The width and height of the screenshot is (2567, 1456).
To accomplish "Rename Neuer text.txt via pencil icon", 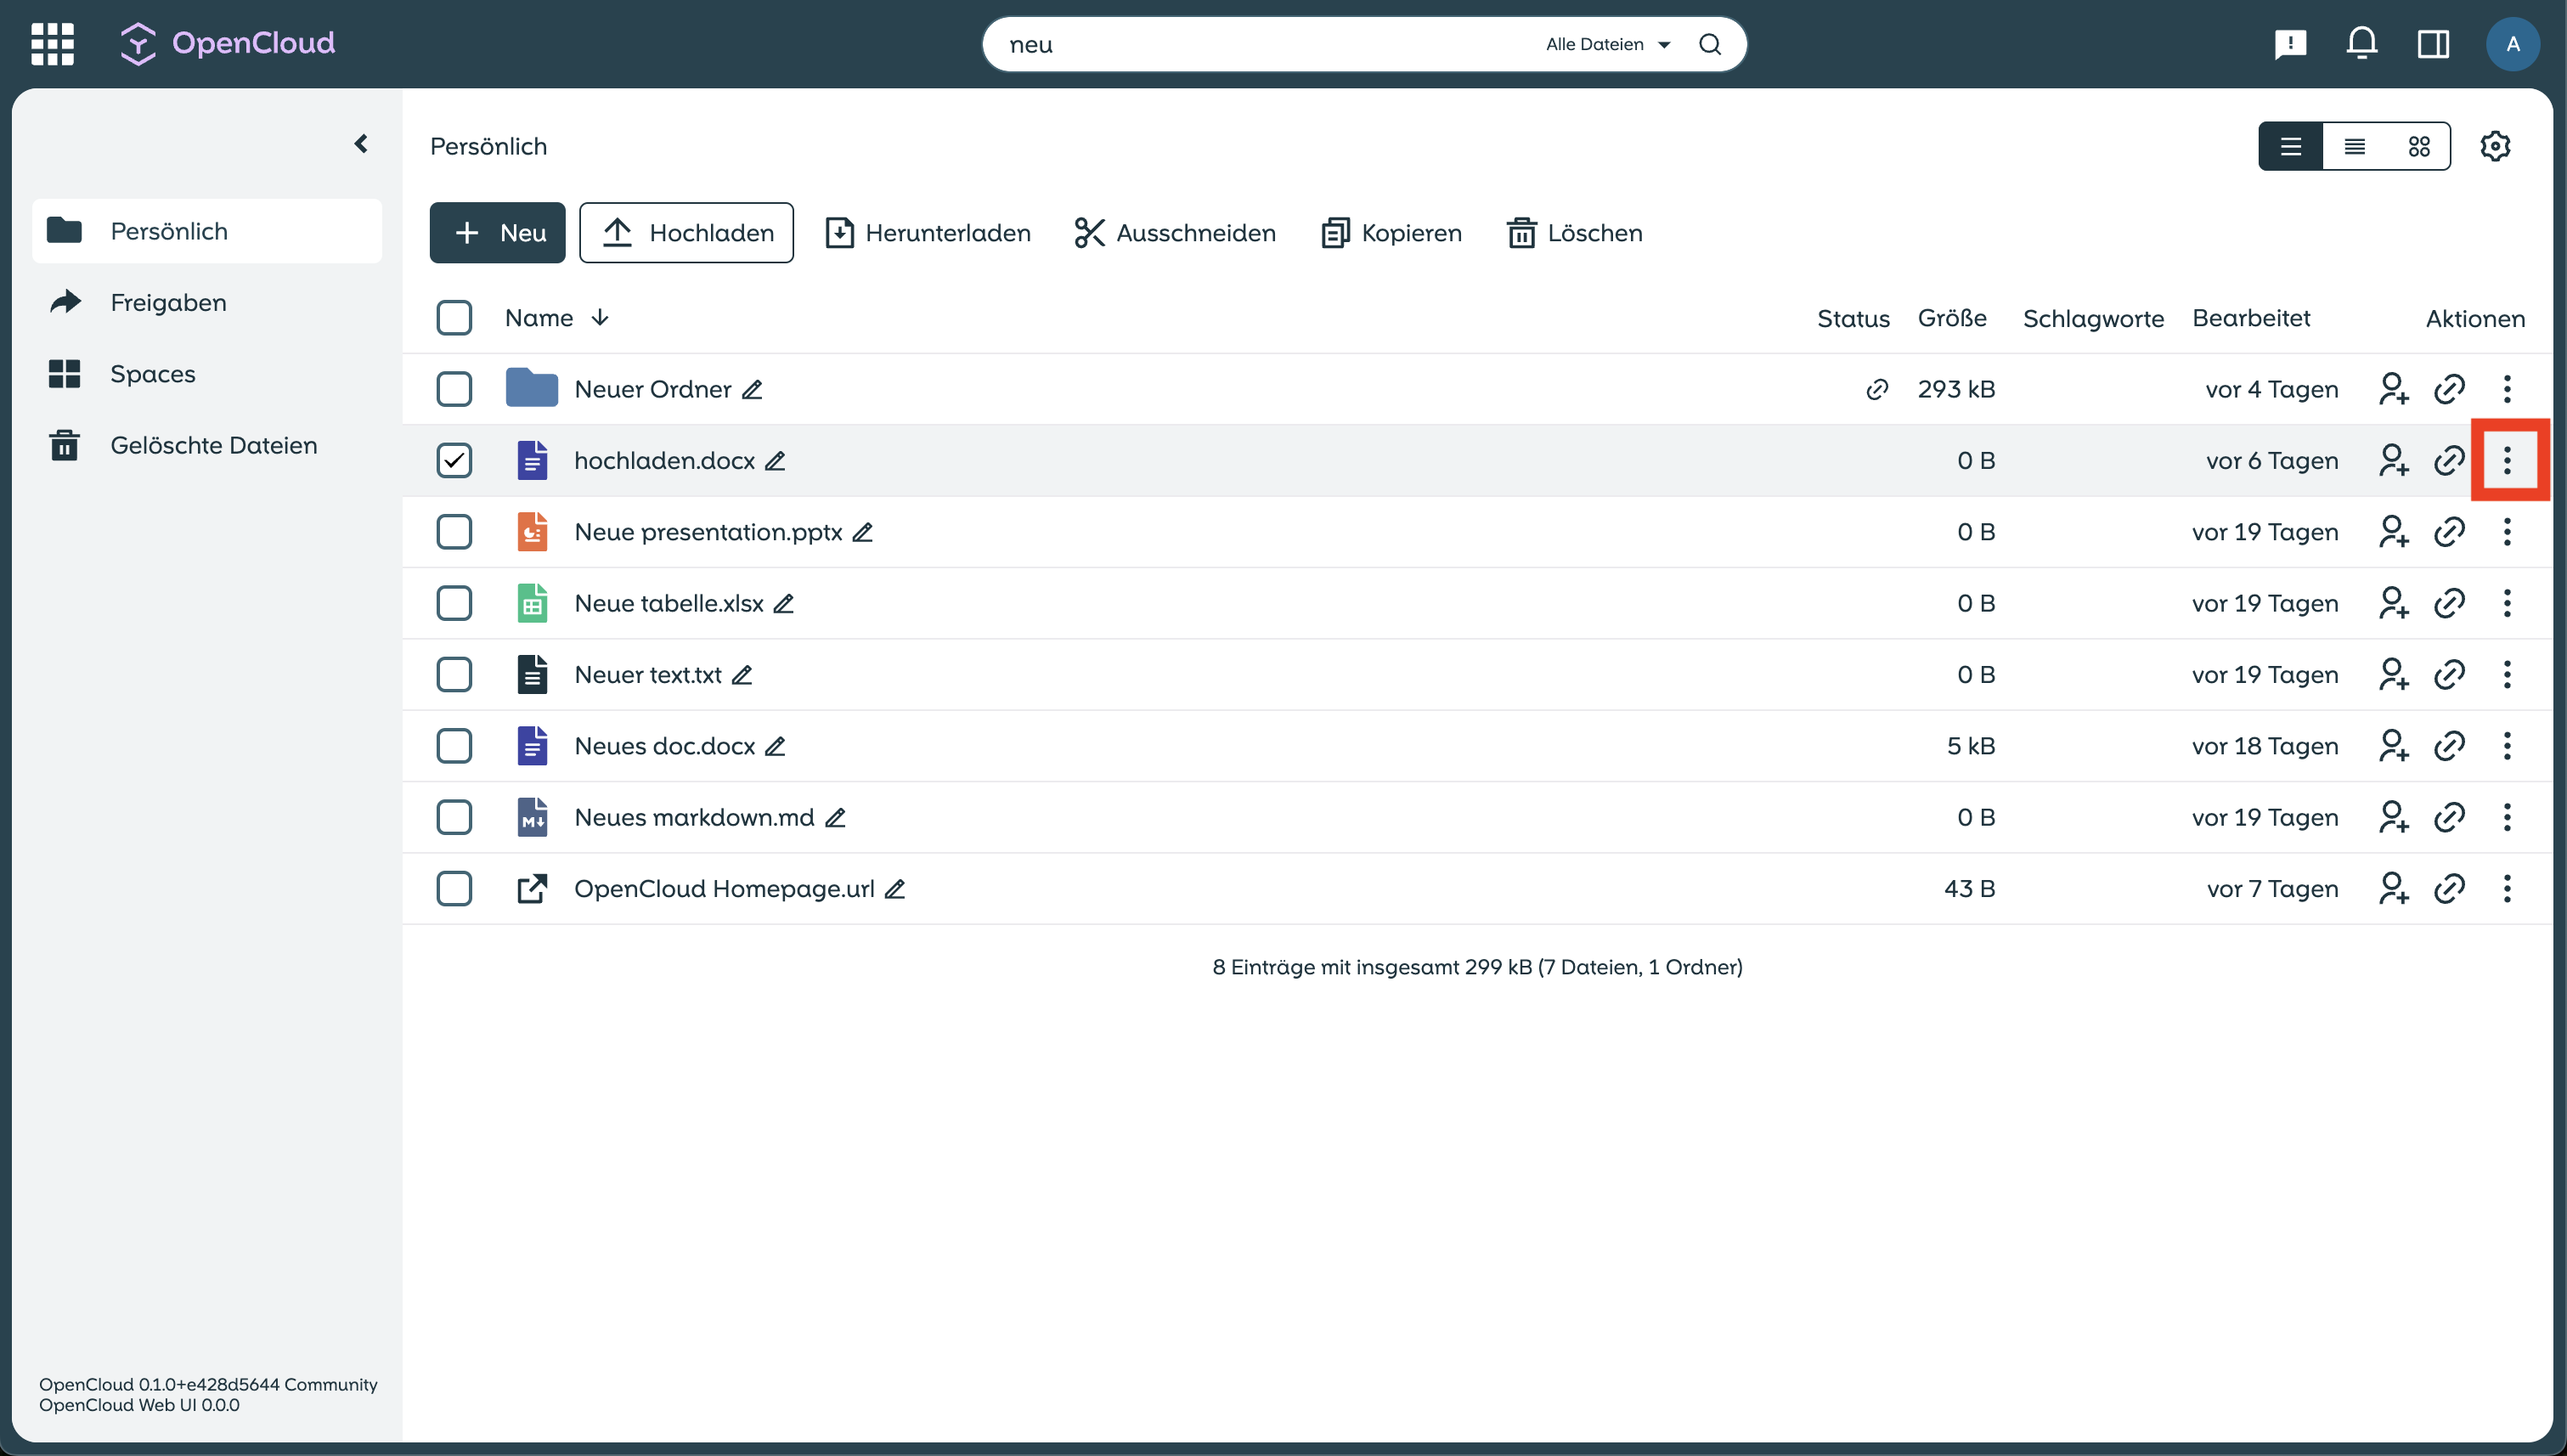I will click(x=742, y=675).
